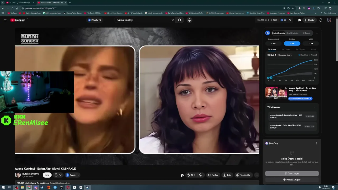This screenshot has height=190, width=338.
Task: Toggle the Typical chart legend
Action: pyautogui.click(x=313, y=55)
